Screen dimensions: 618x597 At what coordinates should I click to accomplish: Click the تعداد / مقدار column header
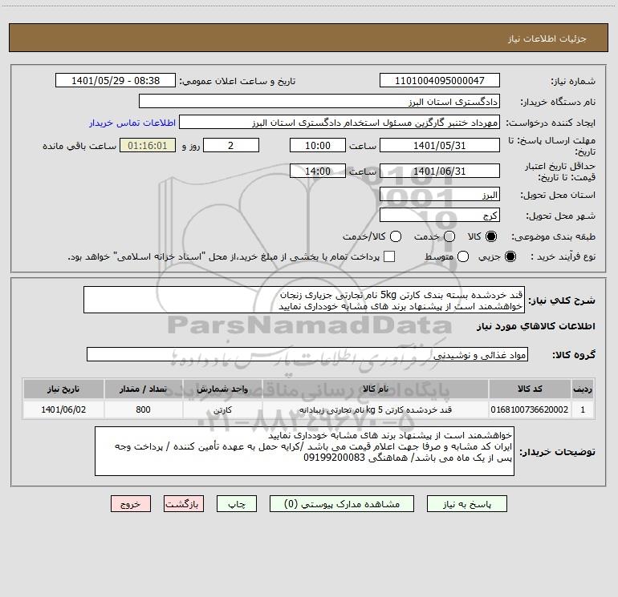(x=144, y=389)
